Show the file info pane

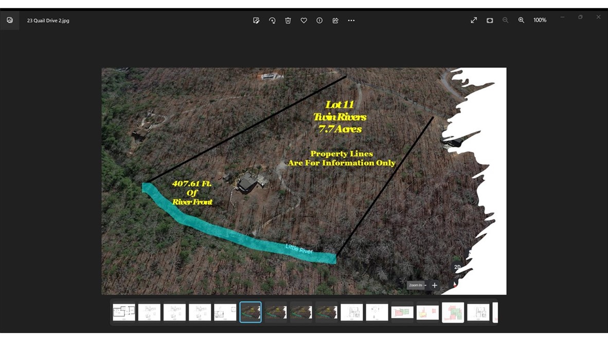(319, 21)
